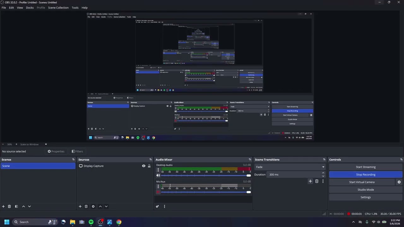This screenshot has height=227, width=404.
Task: Click the Duration 300 ms field
Action: [294, 175]
